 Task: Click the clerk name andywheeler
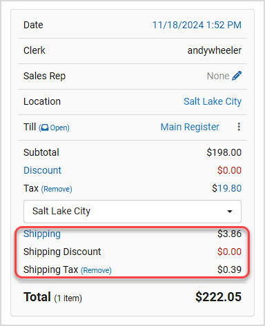[x=215, y=50]
